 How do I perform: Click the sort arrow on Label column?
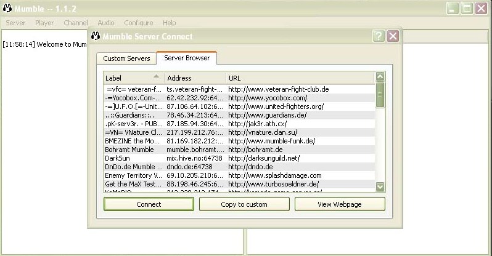point(156,76)
